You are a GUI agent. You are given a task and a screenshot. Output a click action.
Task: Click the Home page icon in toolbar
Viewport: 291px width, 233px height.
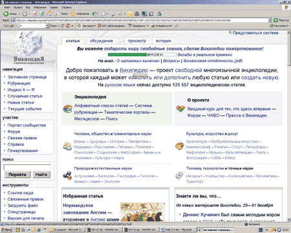pos(49,14)
